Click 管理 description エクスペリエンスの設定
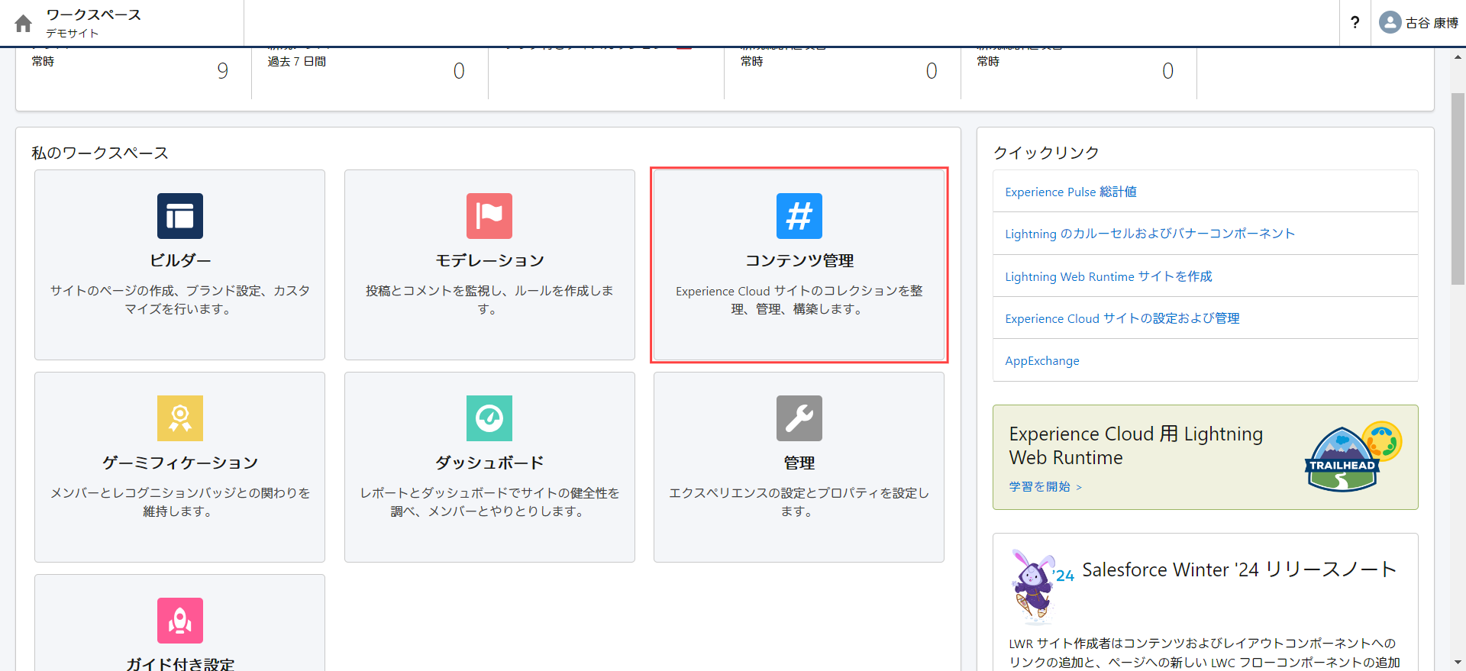The image size is (1466, 671). point(799,502)
